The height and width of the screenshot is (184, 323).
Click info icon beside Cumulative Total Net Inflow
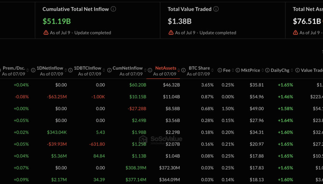click(x=113, y=9)
